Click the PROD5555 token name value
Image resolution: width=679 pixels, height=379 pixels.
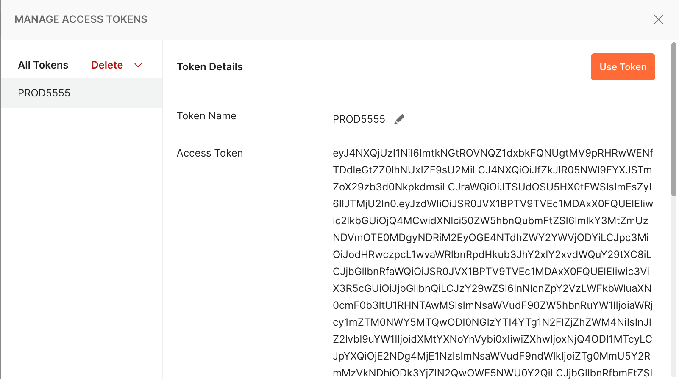coord(358,119)
